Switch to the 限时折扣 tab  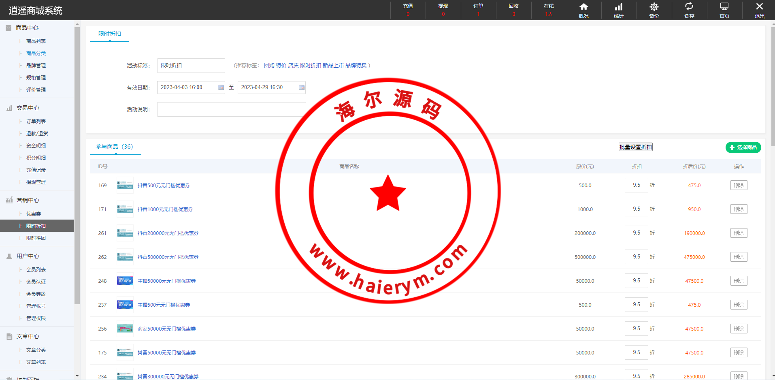109,34
